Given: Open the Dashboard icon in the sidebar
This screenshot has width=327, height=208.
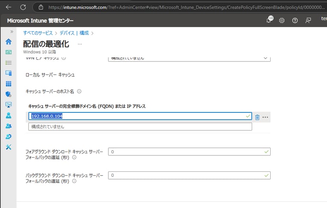Looking at the screenshot, I should click(x=9, y=52).
